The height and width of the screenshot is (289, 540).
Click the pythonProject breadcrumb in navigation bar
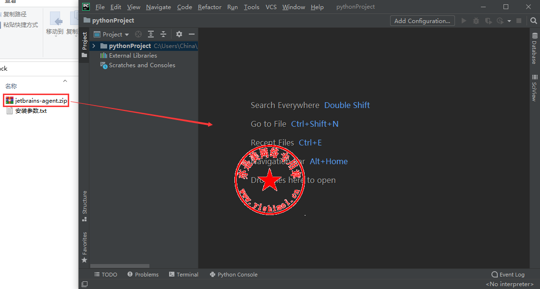[x=109, y=21]
